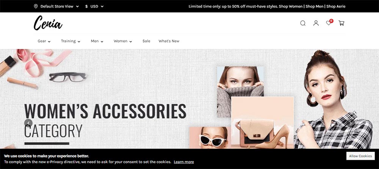
Task: Open the Women menu
Action: click(x=123, y=41)
